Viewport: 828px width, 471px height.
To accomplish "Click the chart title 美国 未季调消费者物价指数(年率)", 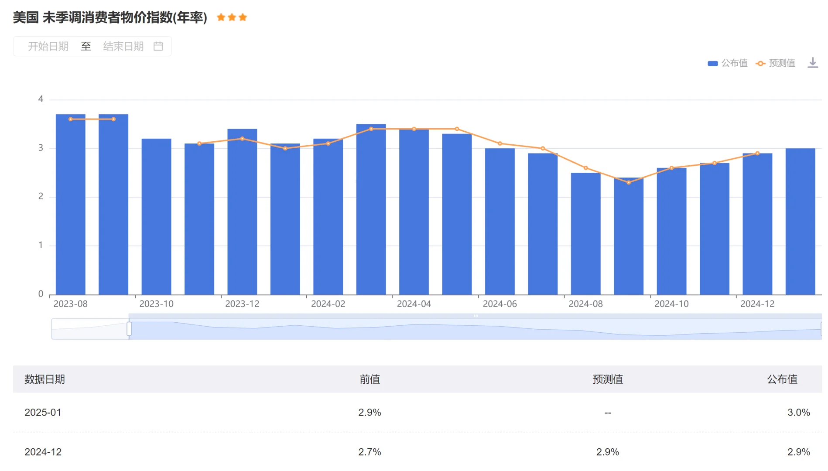I will [110, 17].
